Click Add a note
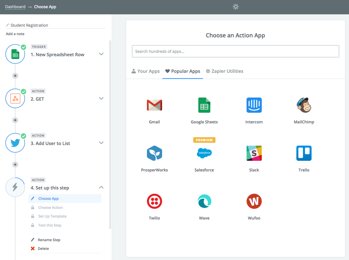This screenshot has height=260, width=349. [x=15, y=34]
